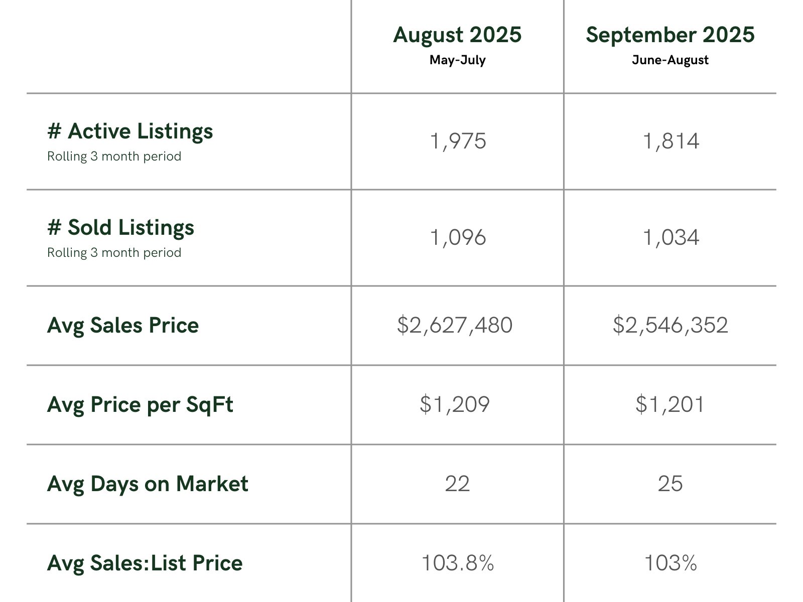Viewport: 803px width, 602px height.
Task: Click the $2,627,480 average sales price
Action: [455, 326]
